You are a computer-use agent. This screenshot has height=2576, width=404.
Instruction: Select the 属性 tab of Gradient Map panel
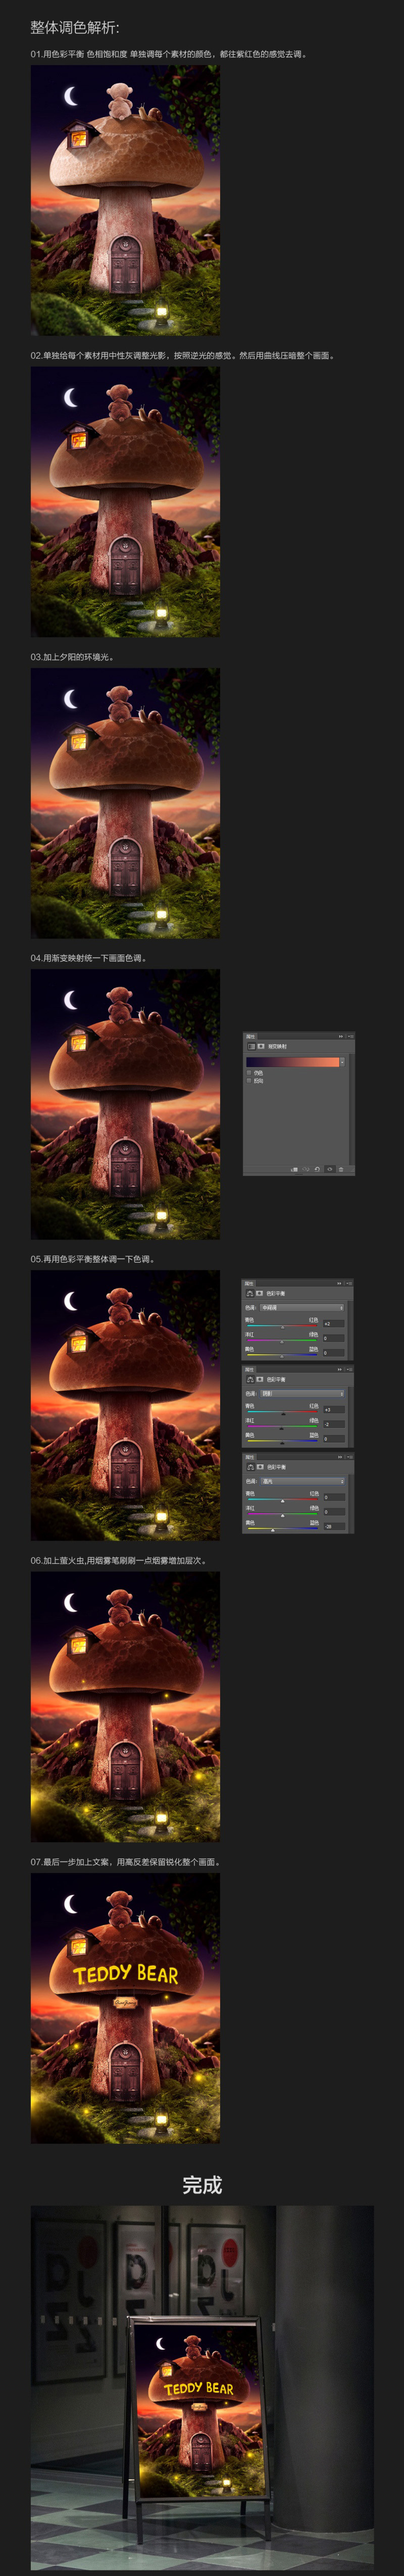point(251,1036)
